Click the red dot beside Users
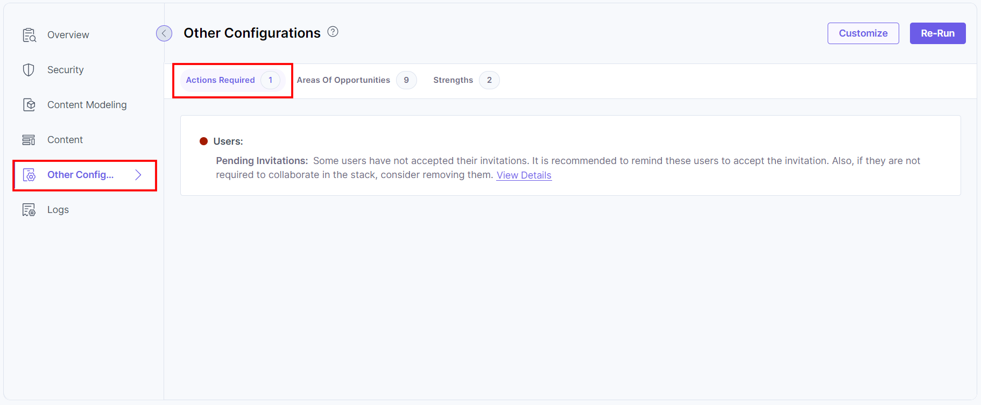This screenshot has height=405, width=981. [204, 141]
